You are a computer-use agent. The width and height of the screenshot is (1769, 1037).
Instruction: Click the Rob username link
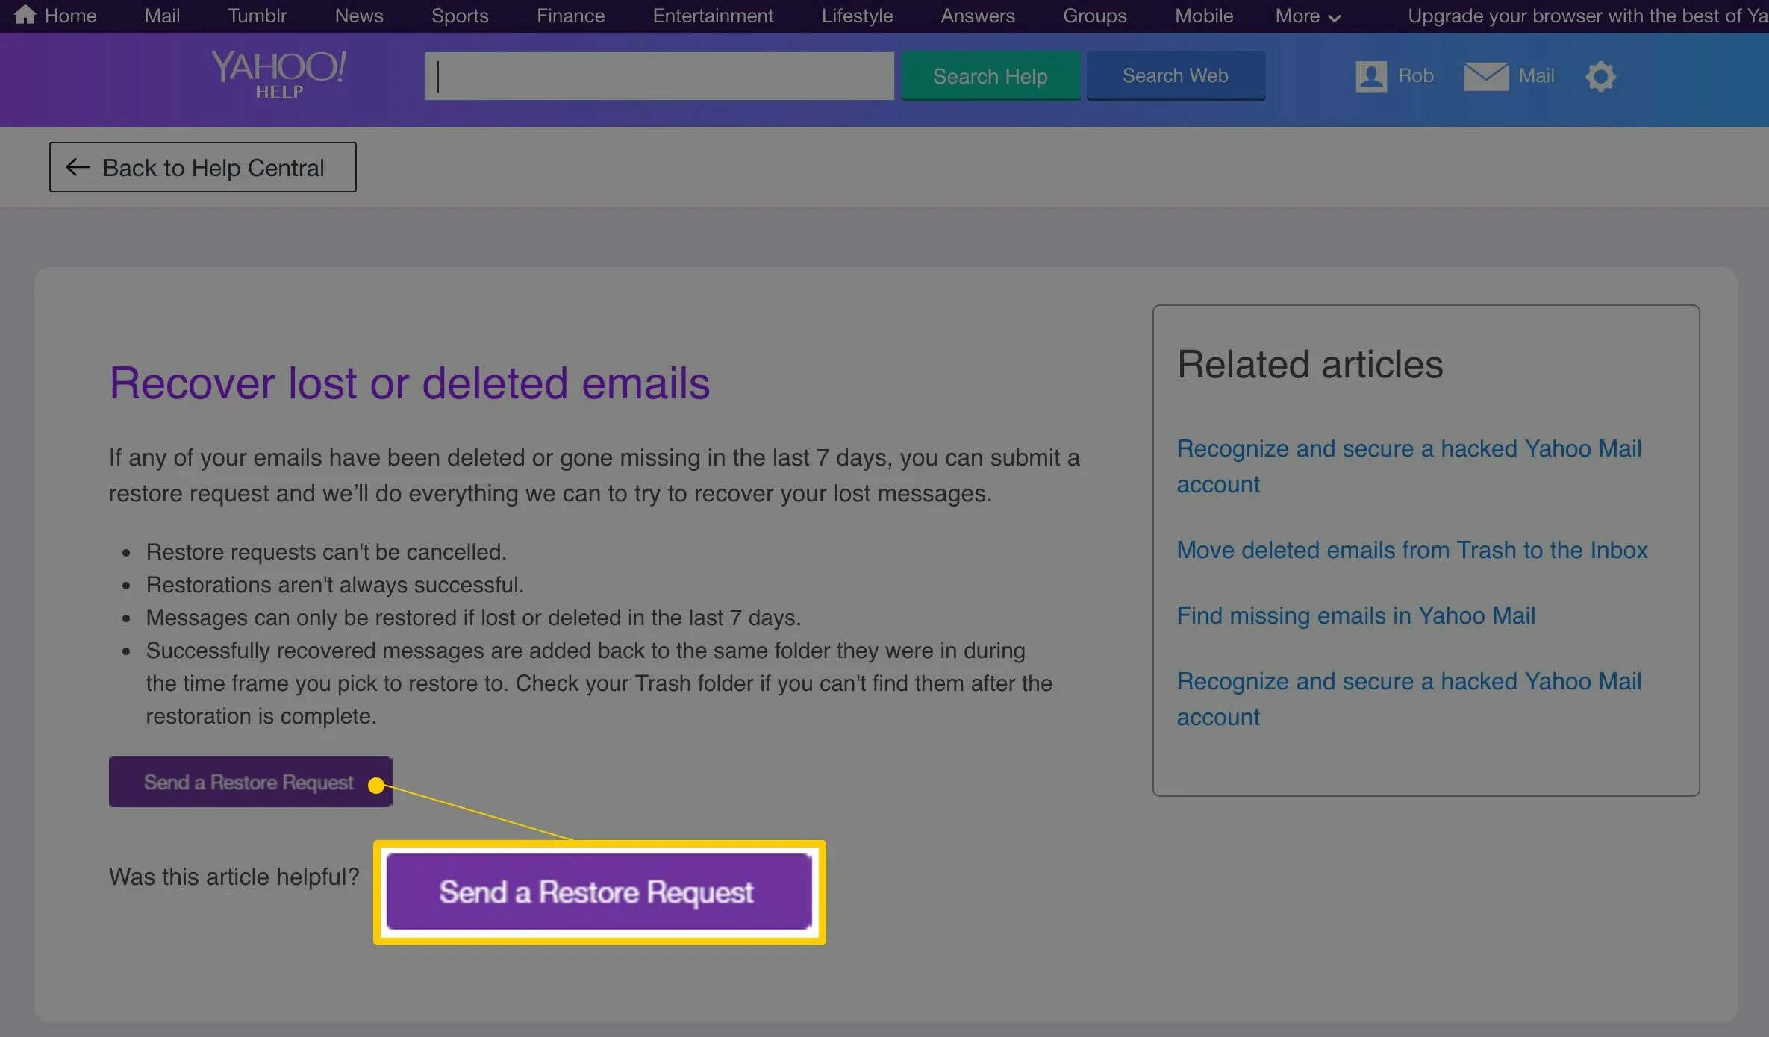1415,75
